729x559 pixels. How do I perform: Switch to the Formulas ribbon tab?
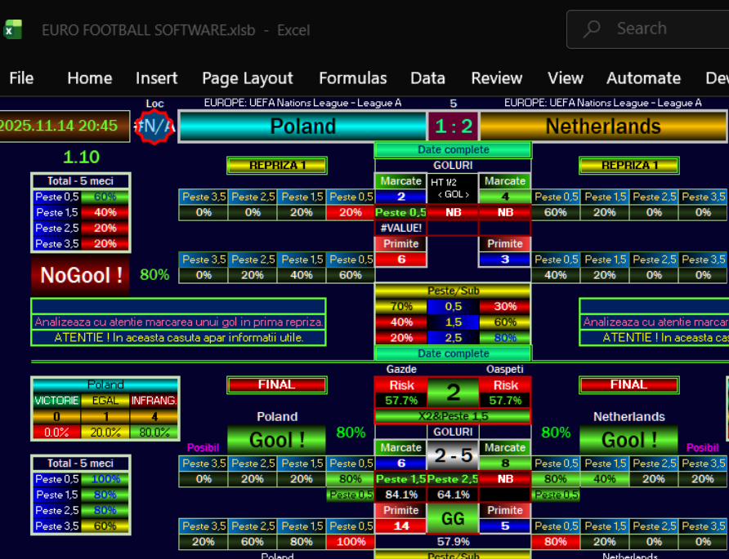tap(352, 78)
